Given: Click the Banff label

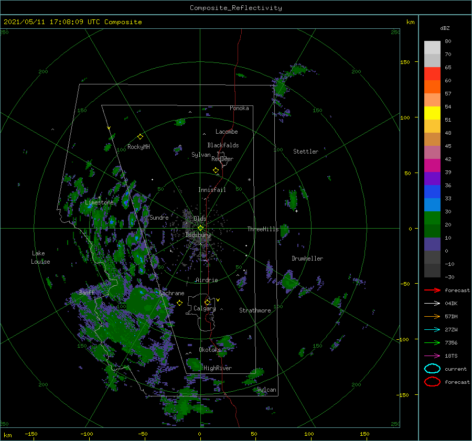Looking at the screenshot, I should [x=87, y=292].
